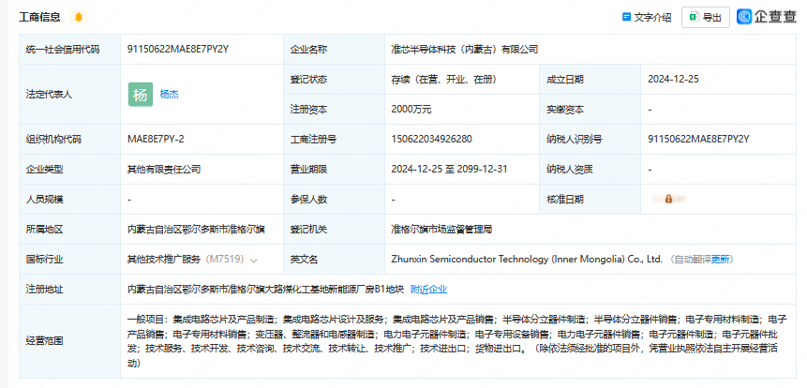807x388 pixels.
Task: Click the 法定代表人 label cell
Action: 70,95
